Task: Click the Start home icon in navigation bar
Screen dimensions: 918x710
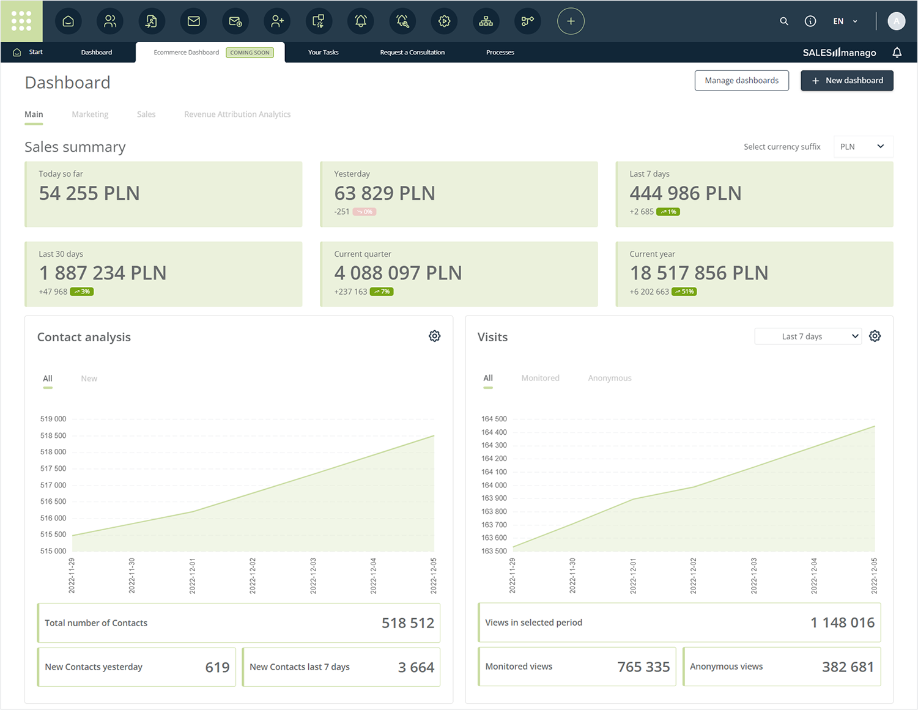Action: (x=17, y=53)
